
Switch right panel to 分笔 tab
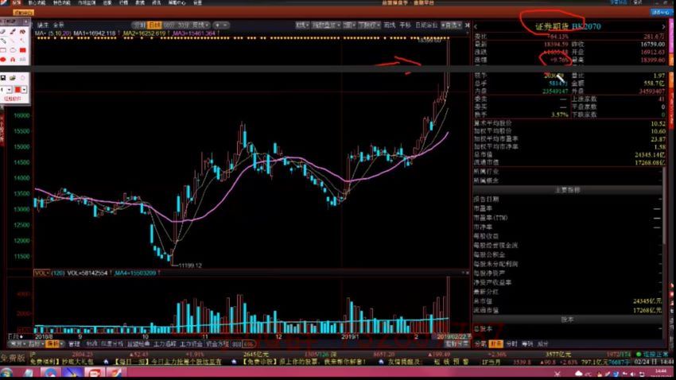pyautogui.click(x=480, y=343)
